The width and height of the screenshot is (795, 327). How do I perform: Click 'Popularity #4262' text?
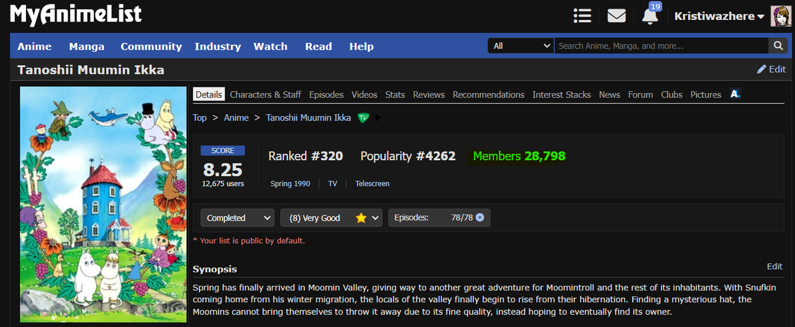[408, 156]
